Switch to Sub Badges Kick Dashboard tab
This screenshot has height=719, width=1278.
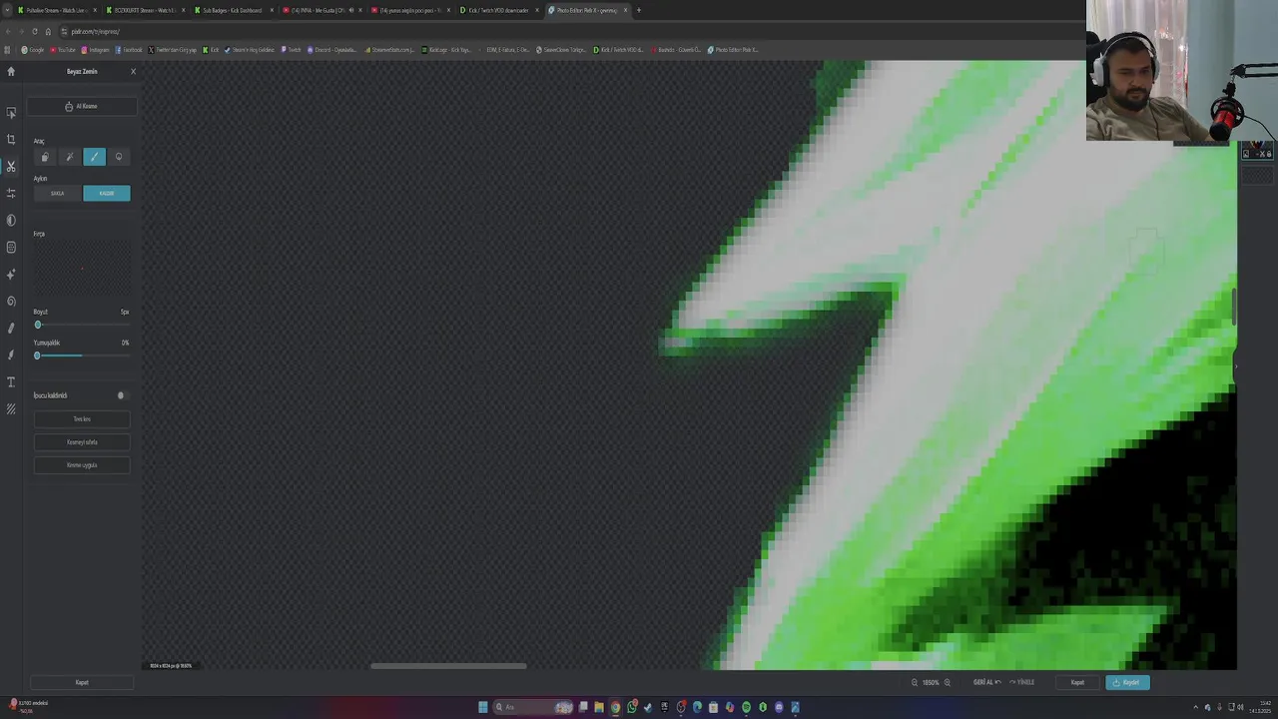tap(232, 10)
